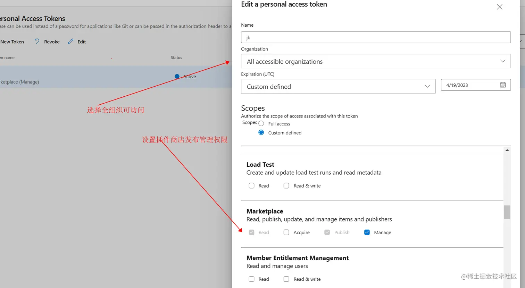Click the Marketplace scope heading
The width and height of the screenshot is (525, 288).
pos(265,211)
